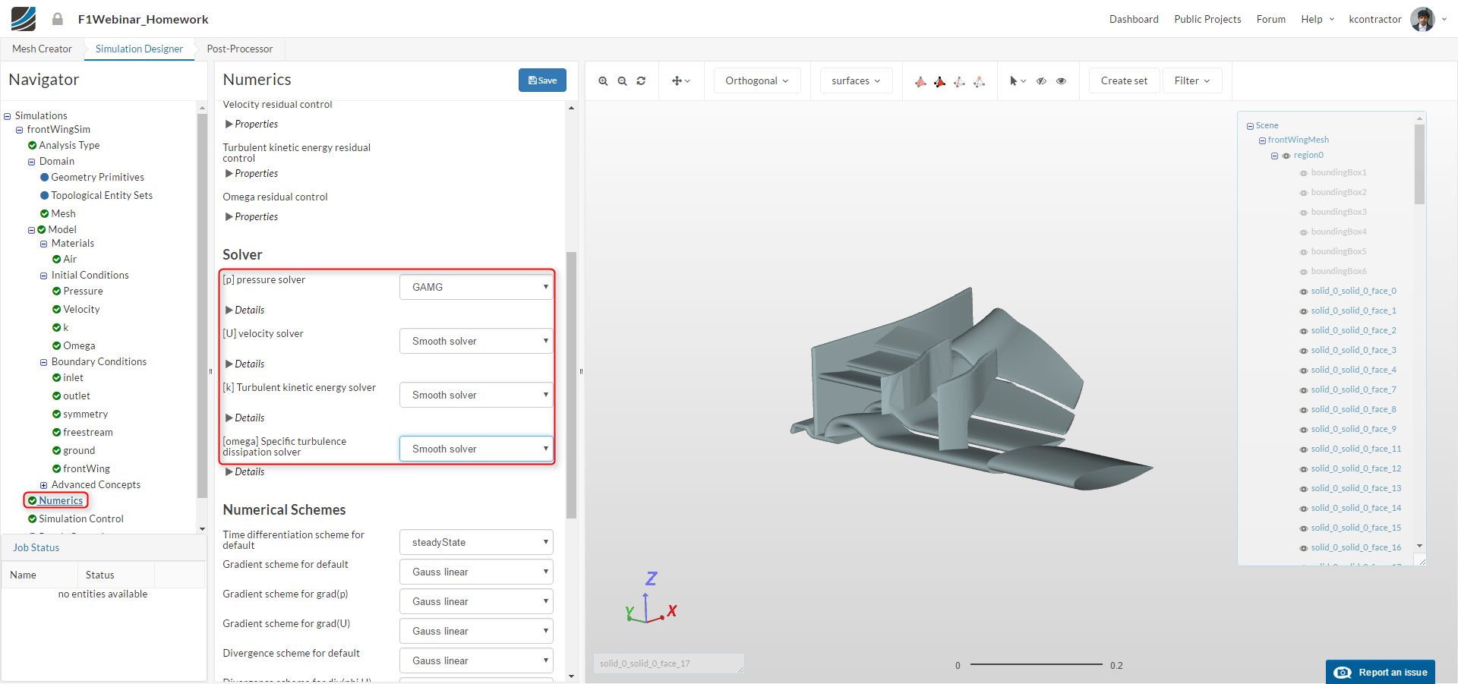The height and width of the screenshot is (684, 1458).
Task: Toggle visibility of region0
Action: 1286,156
